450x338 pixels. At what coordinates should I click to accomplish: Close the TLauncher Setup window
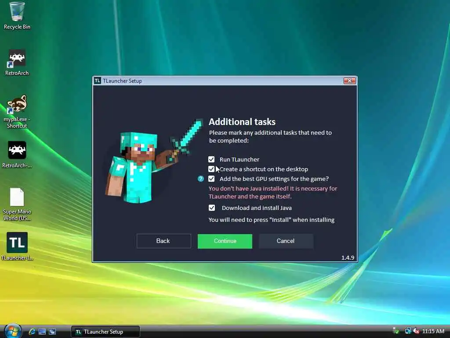[349, 81]
